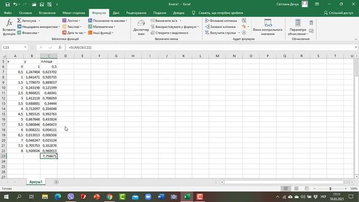Open Calculation Options menu
Viewport: 359px width, 202px height.
[297, 27]
